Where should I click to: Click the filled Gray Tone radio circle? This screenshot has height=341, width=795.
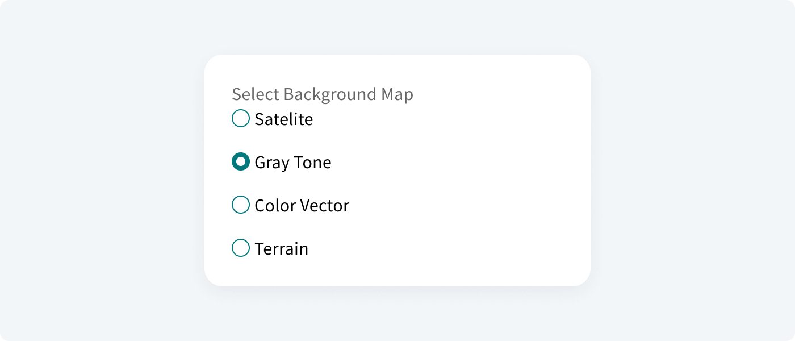(x=241, y=162)
